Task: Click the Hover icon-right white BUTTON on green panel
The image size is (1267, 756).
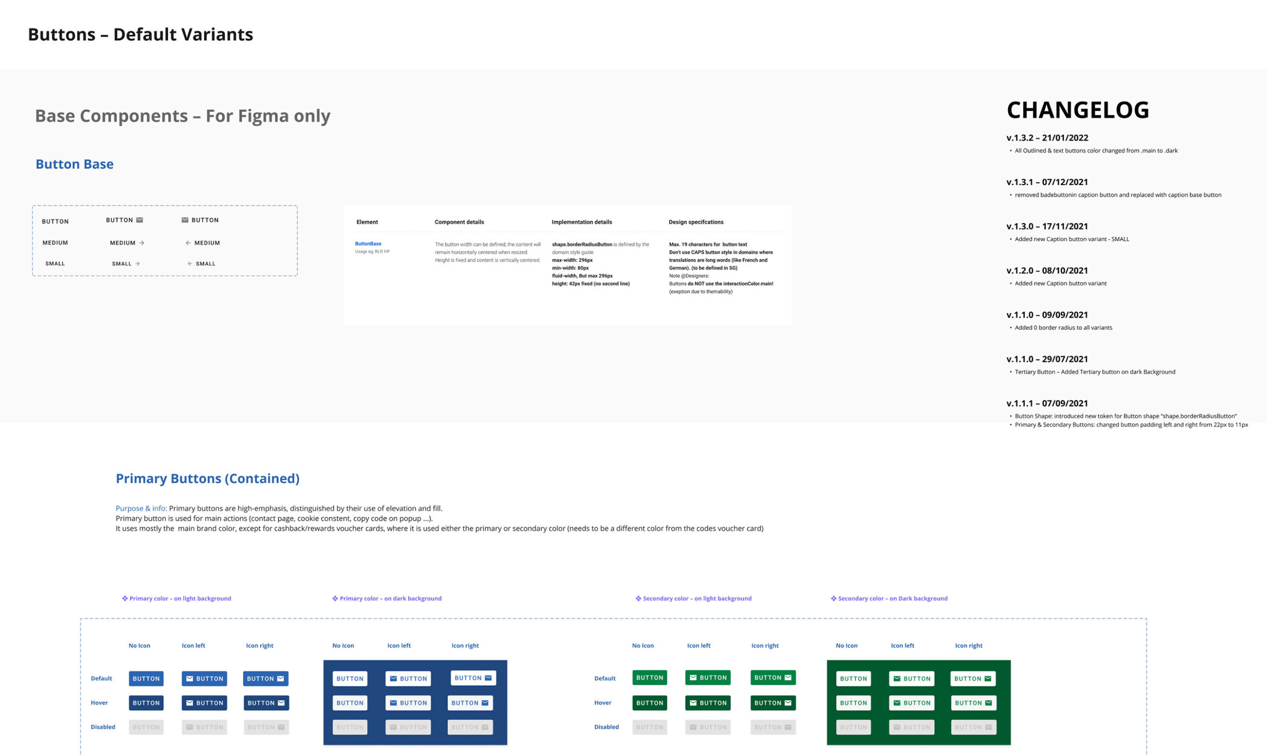Action: [974, 703]
